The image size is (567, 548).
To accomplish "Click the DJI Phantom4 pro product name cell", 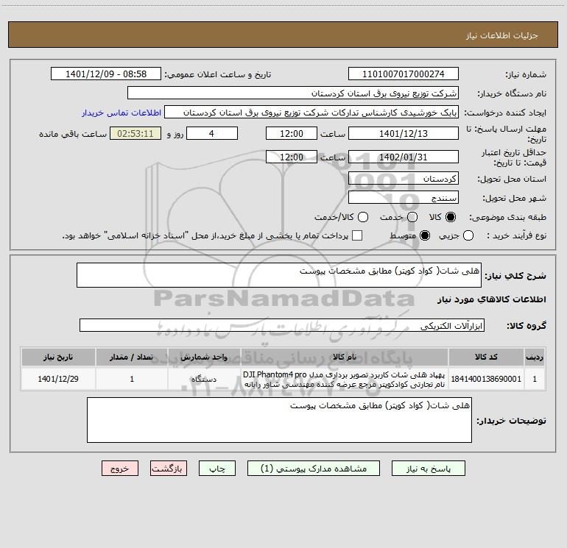I will (x=345, y=379).
